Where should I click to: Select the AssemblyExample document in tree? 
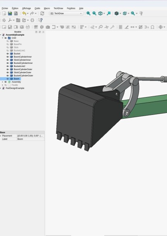(x=15, y=35)
